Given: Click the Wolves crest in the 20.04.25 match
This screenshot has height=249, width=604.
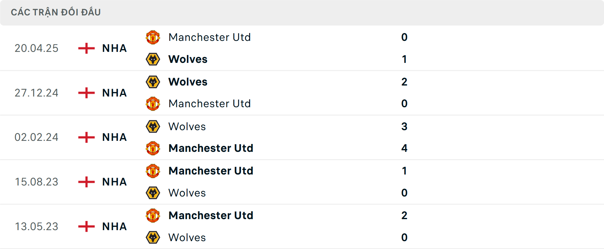Looking at the screenshot, I should click(x=153, y=59).
